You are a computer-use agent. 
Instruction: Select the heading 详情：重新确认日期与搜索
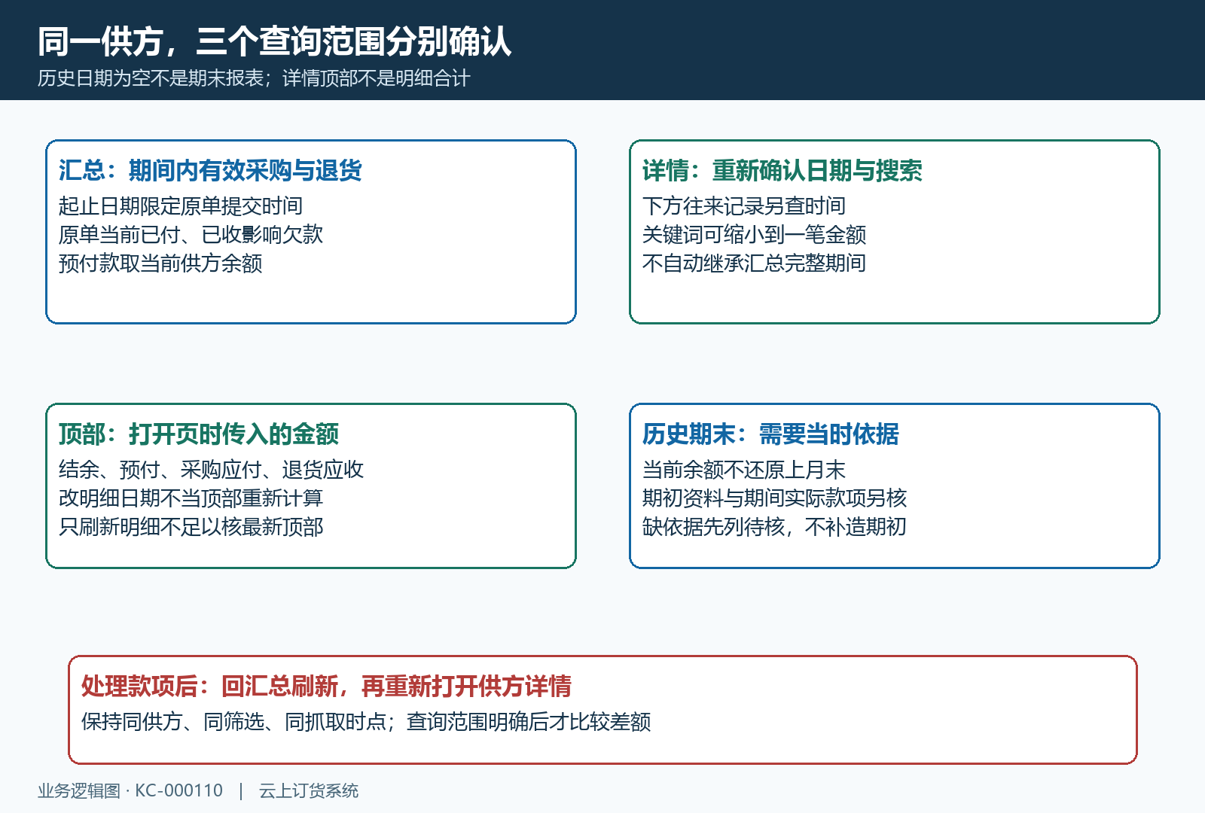(782, 171)
